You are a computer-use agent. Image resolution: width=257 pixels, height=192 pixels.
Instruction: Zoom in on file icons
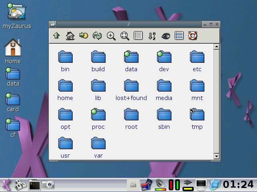[x=111, y=36]
